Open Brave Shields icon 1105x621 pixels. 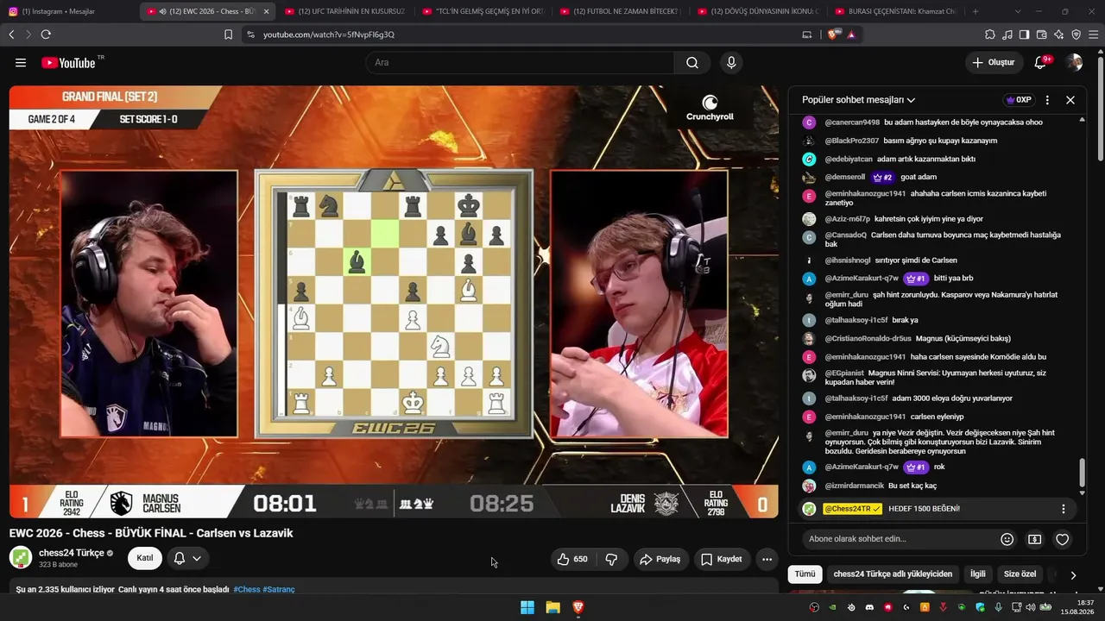coord(833,34)
